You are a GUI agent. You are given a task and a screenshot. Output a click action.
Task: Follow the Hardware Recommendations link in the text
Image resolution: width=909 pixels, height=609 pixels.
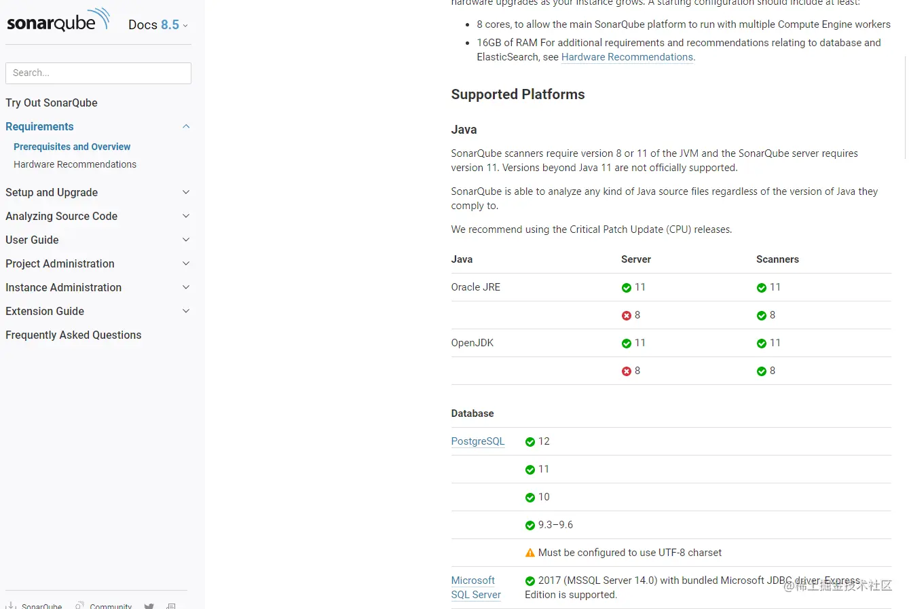(x=627, y=57)
